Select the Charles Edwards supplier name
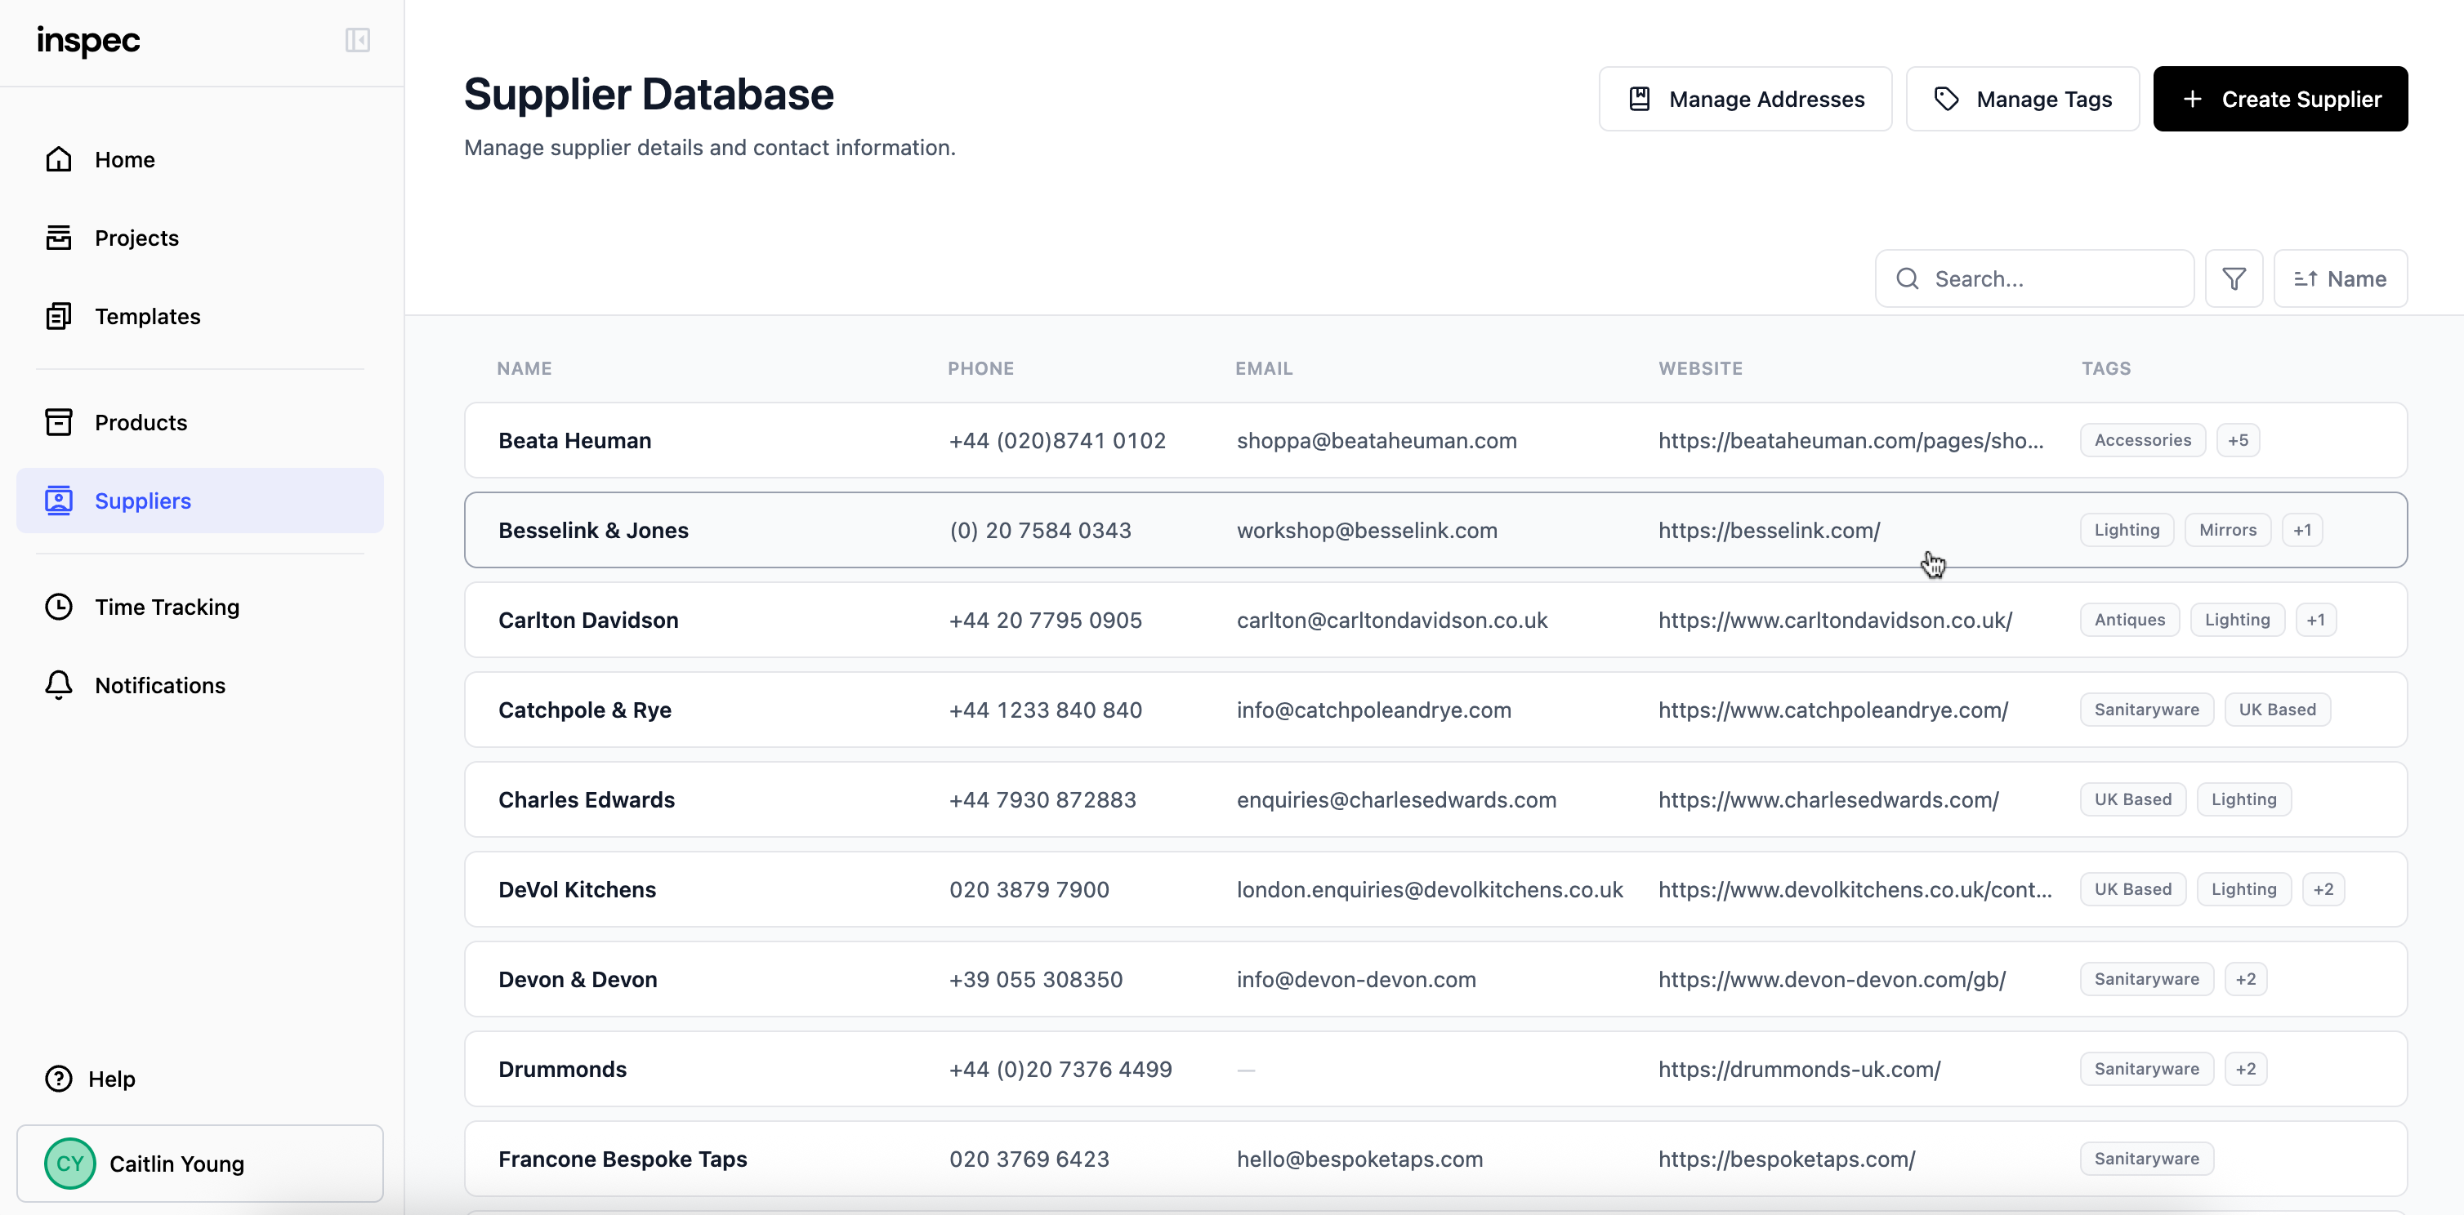This screenshot has width=2464, height=1215. 587,800
